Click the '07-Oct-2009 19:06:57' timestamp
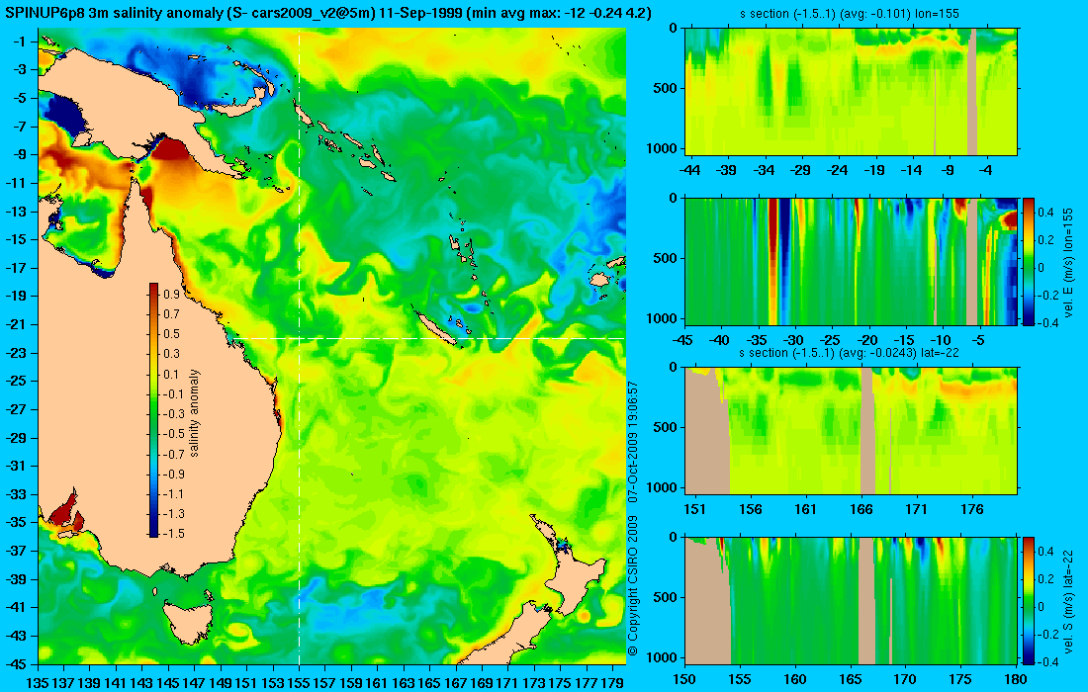Screen dimensions: 1088x692 [x=632, y=441]
